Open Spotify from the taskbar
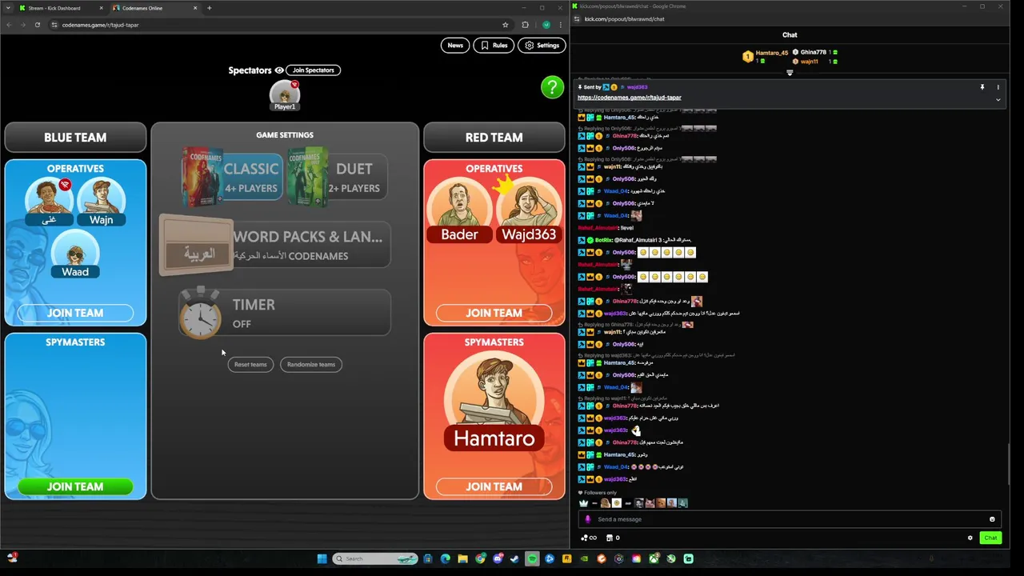The image size is (1024, 576). click(532, 558)
